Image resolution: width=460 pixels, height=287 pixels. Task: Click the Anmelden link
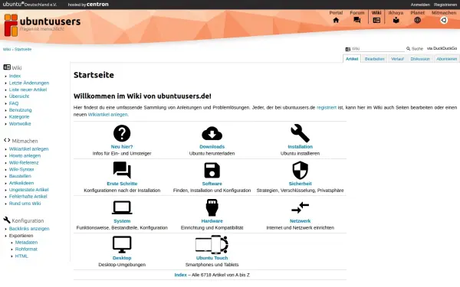pyautogui.click(x=420, y=5)
